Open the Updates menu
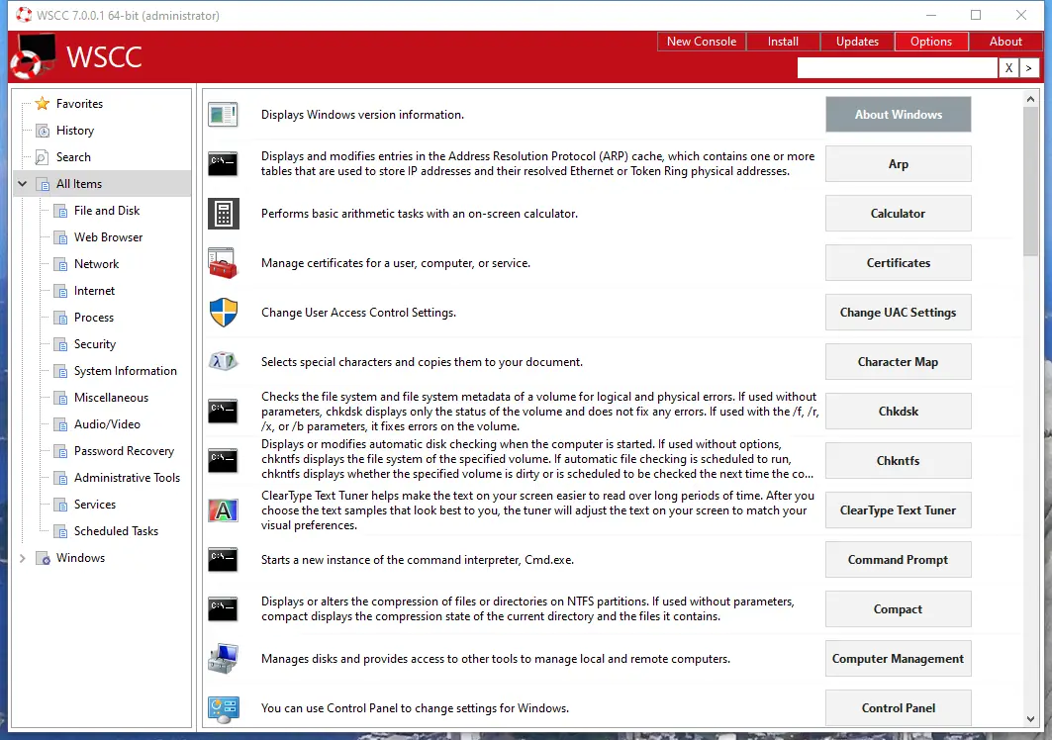 [857, 42]
